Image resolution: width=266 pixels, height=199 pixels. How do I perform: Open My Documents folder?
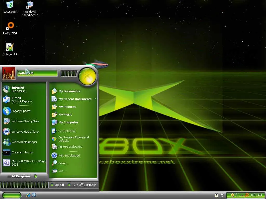point(74,91)
